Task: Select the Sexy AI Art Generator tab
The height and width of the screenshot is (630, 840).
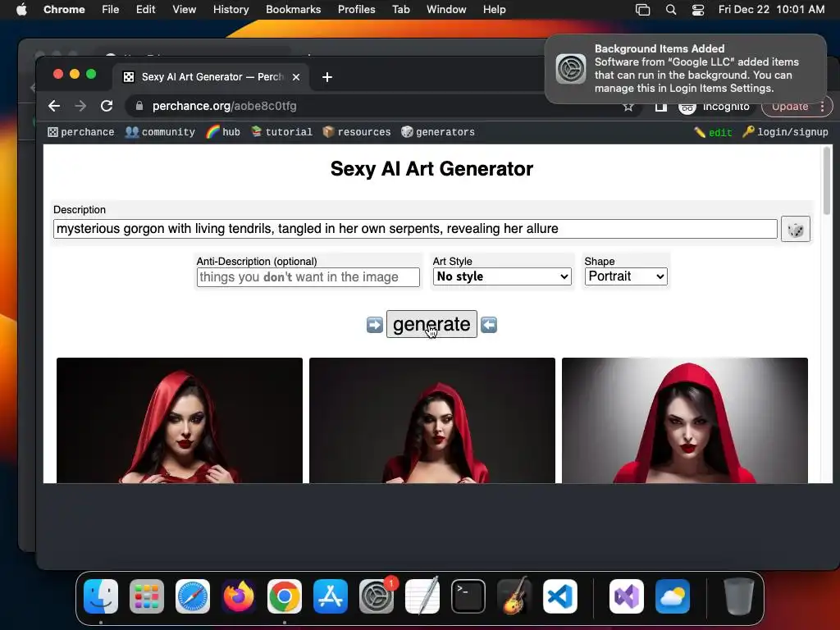Action: pos(212,77)
